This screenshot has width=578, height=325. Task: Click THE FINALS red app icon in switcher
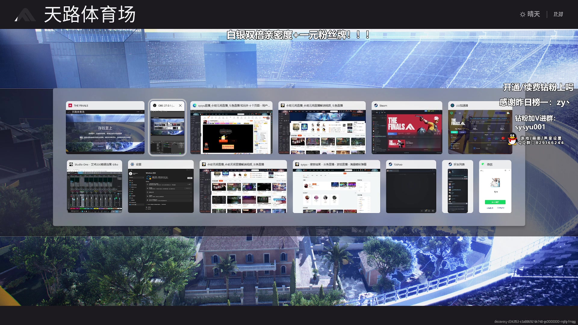[x=70, y=106]
